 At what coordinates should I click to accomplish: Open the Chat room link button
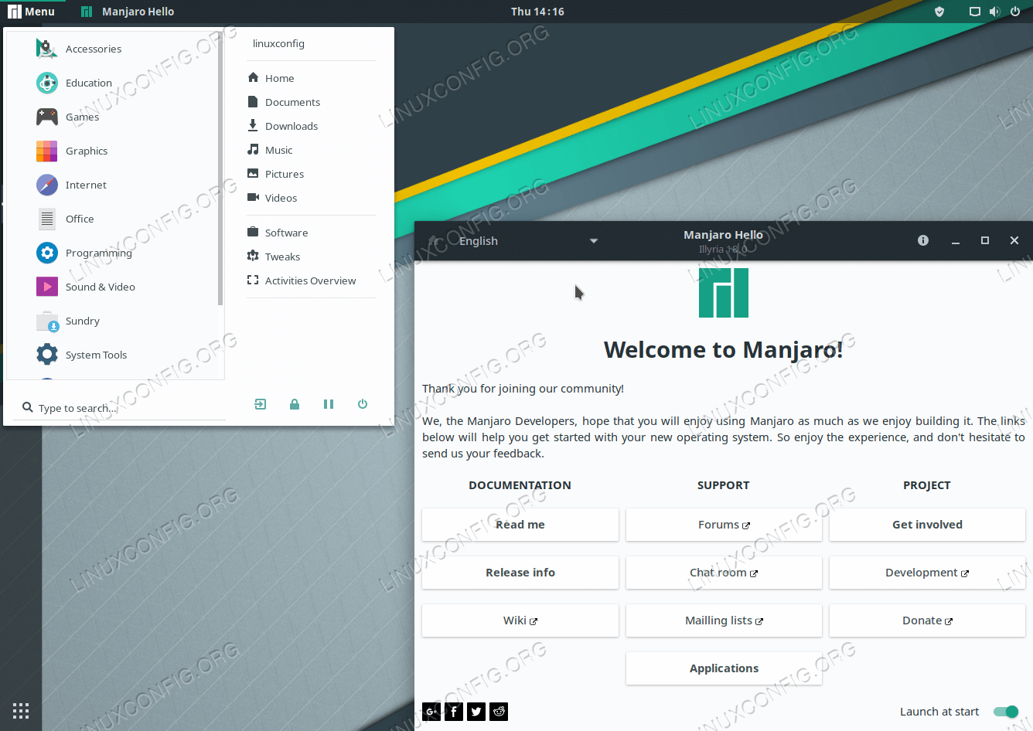[x=724, y=573]
